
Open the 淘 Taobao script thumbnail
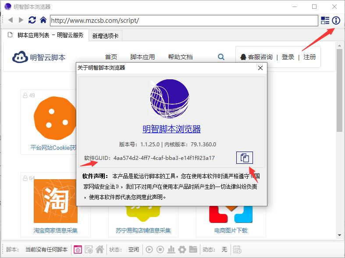pyautogui.click(x=55, y=201)
